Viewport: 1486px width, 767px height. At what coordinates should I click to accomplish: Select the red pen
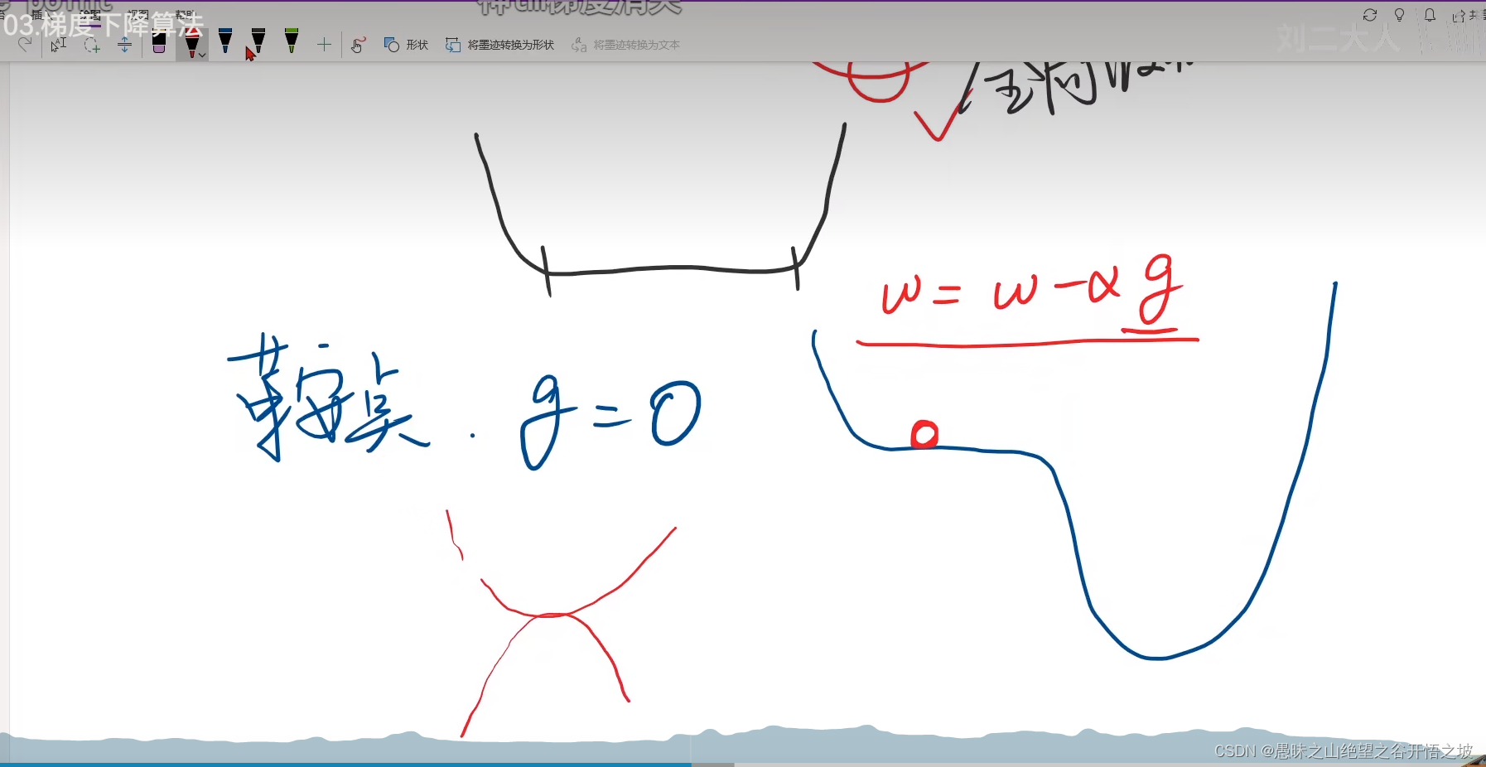[x=192, y=42]
